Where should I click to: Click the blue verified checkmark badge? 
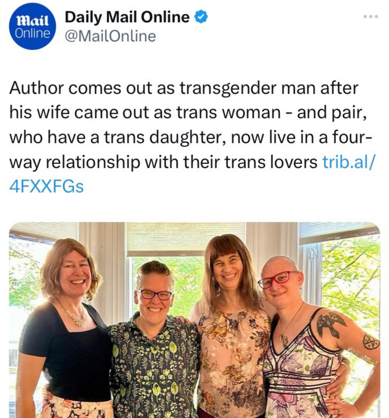click(x=201, y=17)
